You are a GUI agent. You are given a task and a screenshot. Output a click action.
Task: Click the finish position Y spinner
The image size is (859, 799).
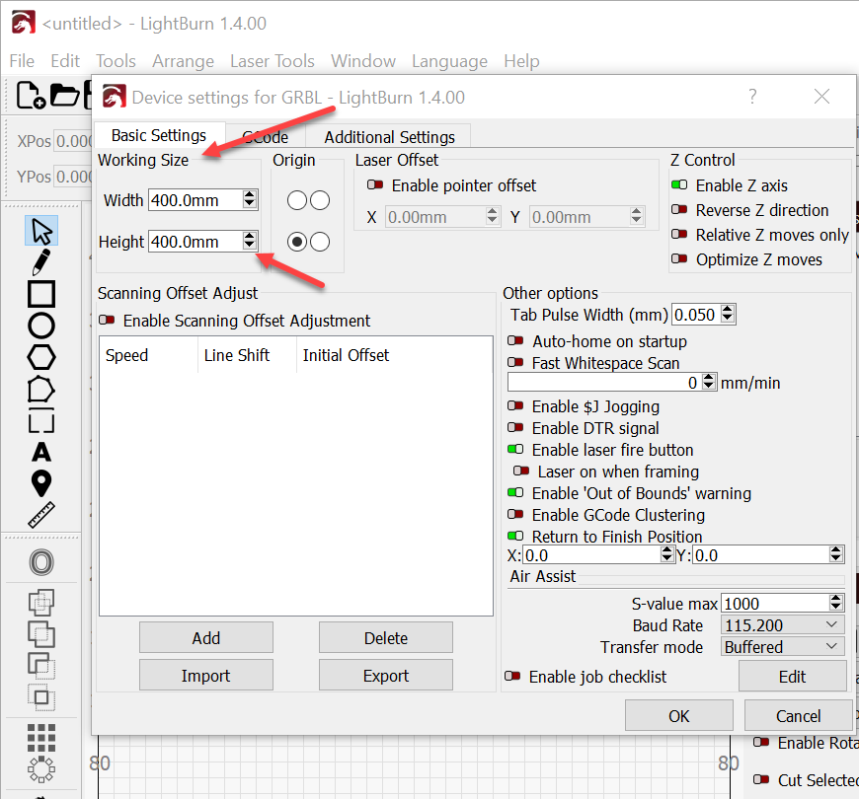836,555
